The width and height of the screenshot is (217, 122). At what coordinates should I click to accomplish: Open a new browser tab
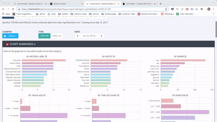point(161,4)
